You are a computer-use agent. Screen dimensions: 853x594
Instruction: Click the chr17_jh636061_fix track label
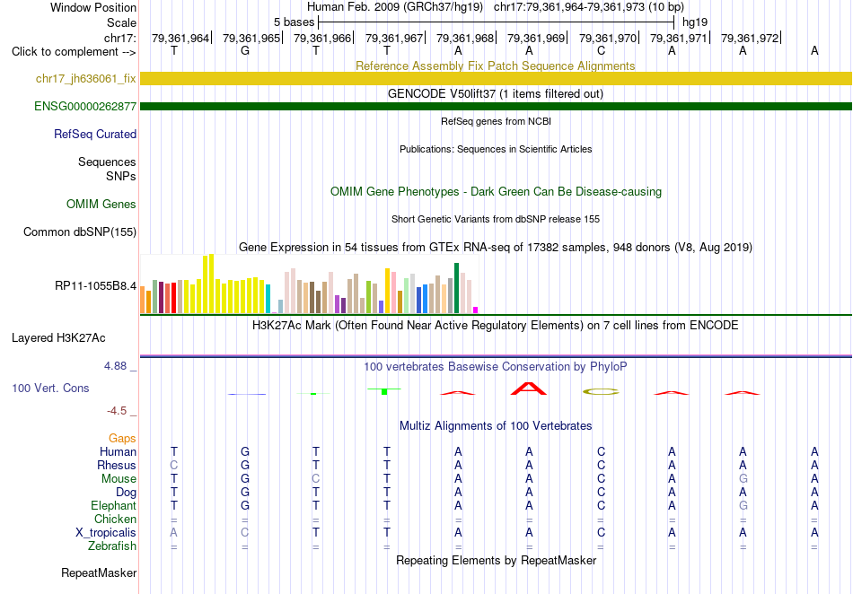pyautogui.click(x=86, y=79)
